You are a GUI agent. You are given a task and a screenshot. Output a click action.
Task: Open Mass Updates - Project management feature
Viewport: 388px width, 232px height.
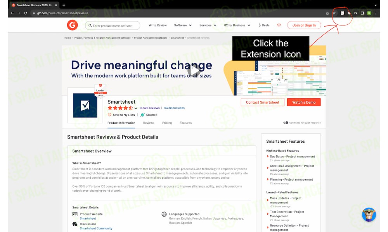286,200
